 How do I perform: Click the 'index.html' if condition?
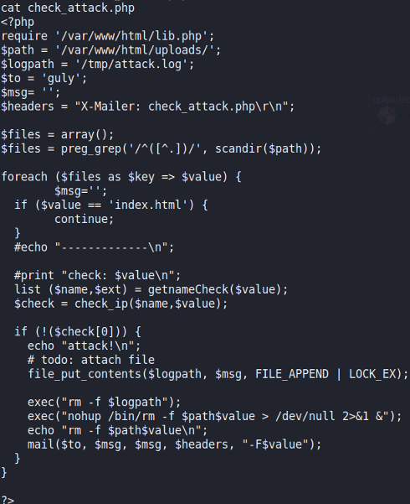111,205
